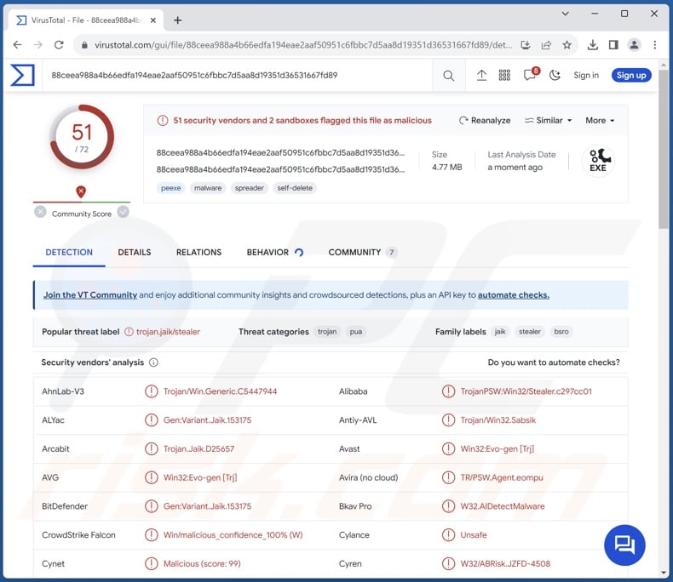Reload the page
This screenshot has height=582, width=673.
(59, 44)
